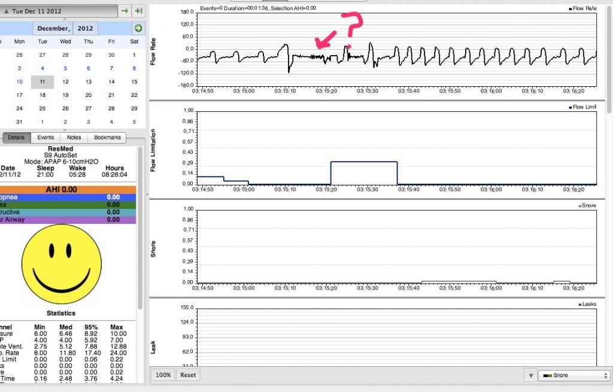The image size is (613, 392).
Task: Click the ResMed brand heading
Action: 60,149
